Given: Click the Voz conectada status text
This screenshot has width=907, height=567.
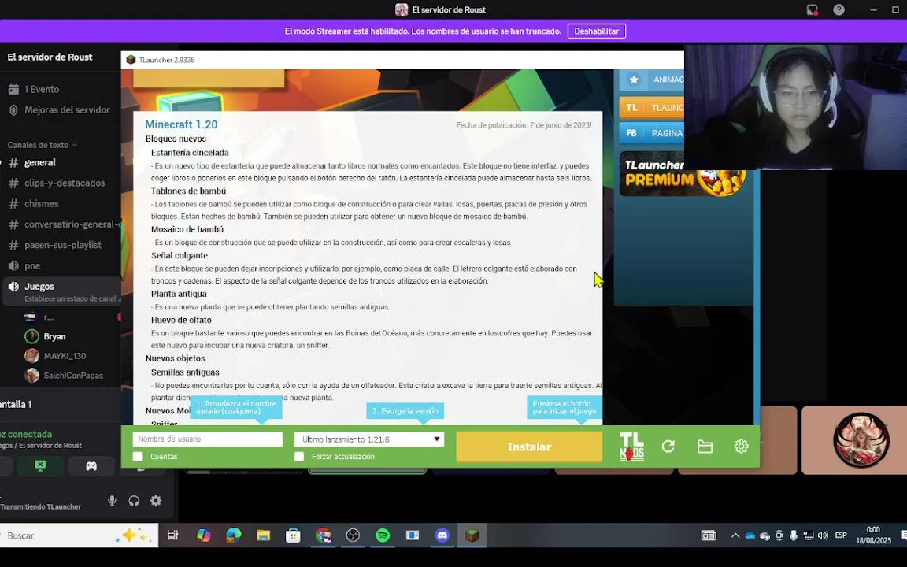Looking at the screenshot, I should point(25,434).
